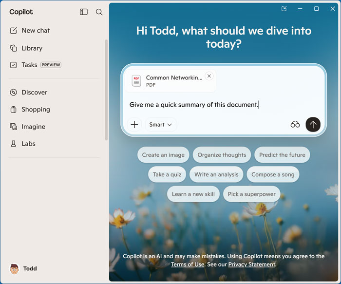The height and width of the screenshot is (284, 341).
Task: Toggle the sidebar collapse icon
Action: 84,12
